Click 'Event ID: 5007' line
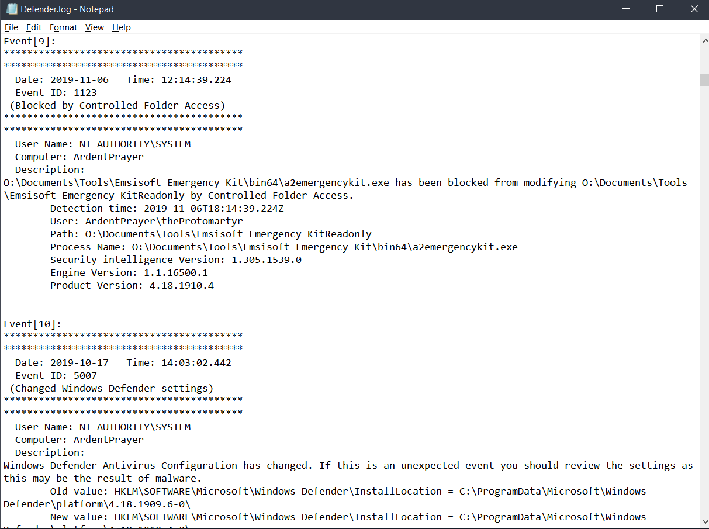Image resolution: width=709 pixels, height=529 pixels. click(56, 375)
